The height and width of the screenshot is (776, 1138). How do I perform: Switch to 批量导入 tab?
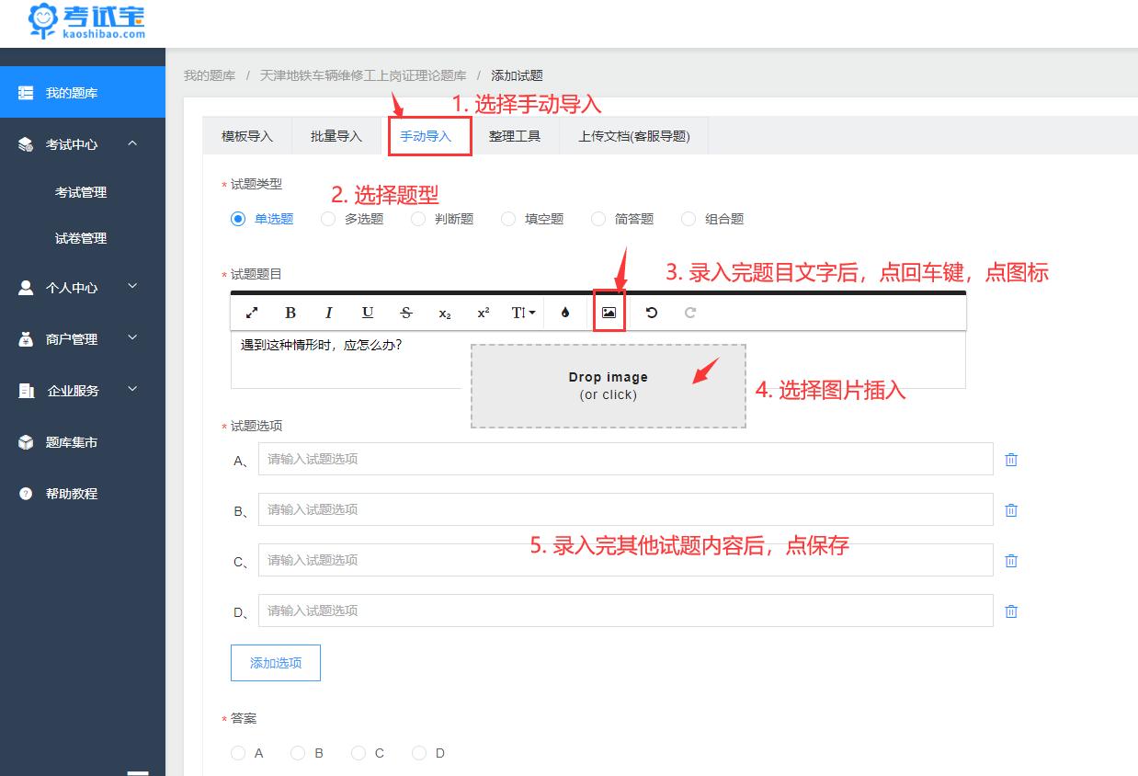coord(336,136)
